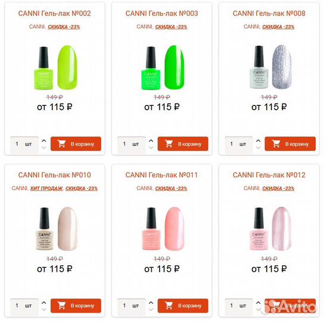The height and width of the screenshot is (322, 324).
Task: Increase quantity for gel polish №008
Action: 258,141
